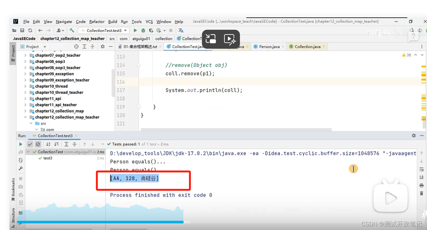Click the Save All floppy disk icon

22,30
